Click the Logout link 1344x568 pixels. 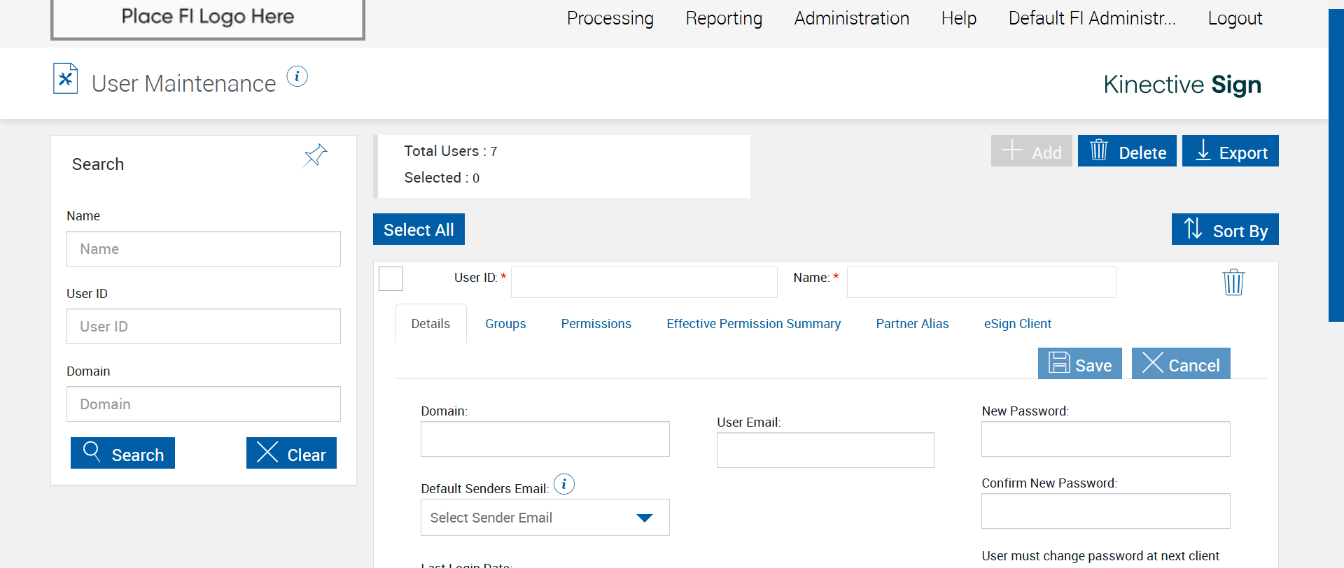[x=1235, y=18]
